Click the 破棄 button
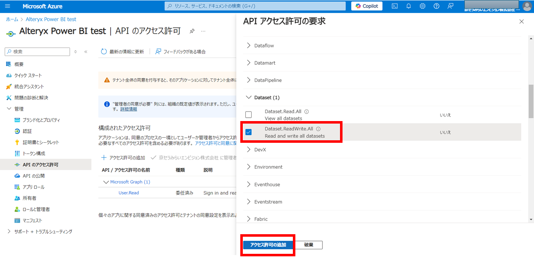This screenshot has width=534, height=258. click(309, 245)
